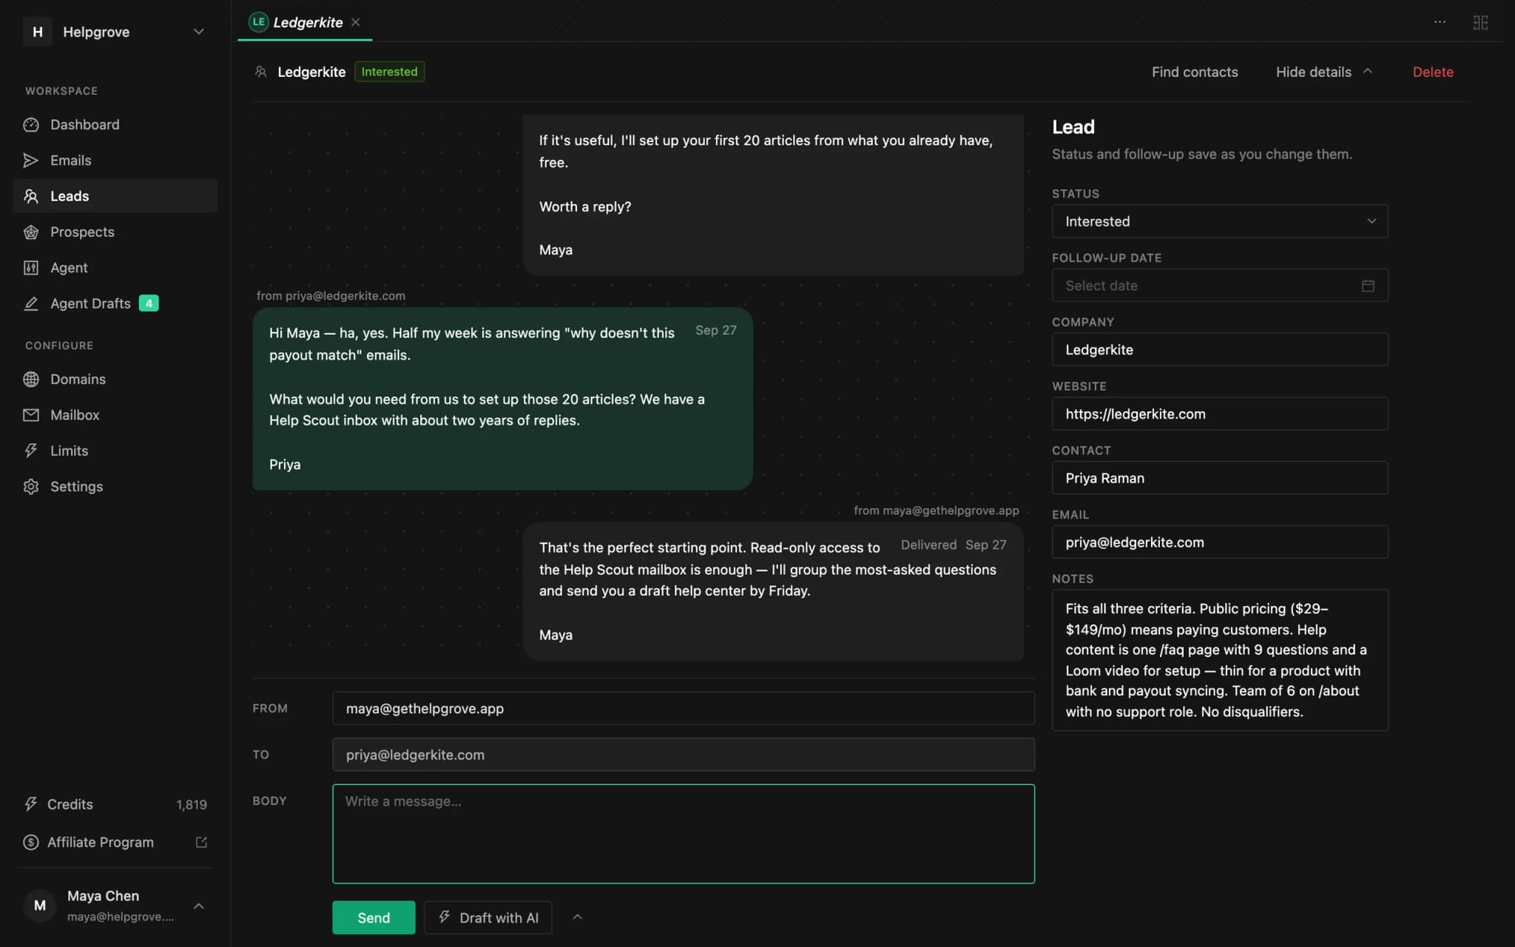1515x947 pixels.
Task: Click the To field priya@ledgerkite.com
Action: pos(684,755)
